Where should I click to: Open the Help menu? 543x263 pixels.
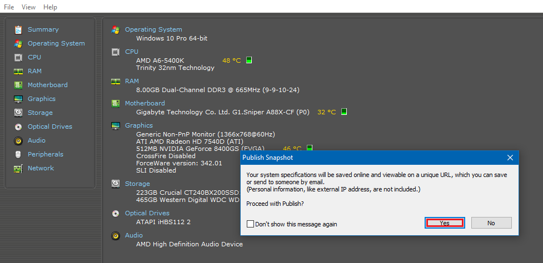pos(51,7)
